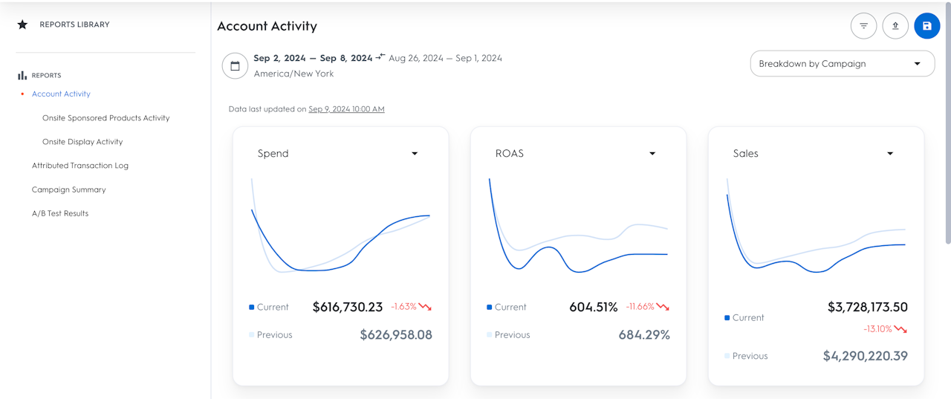Open A/B Test Results report
This screenshot has height=399, width=951.
tap(60, 213)
